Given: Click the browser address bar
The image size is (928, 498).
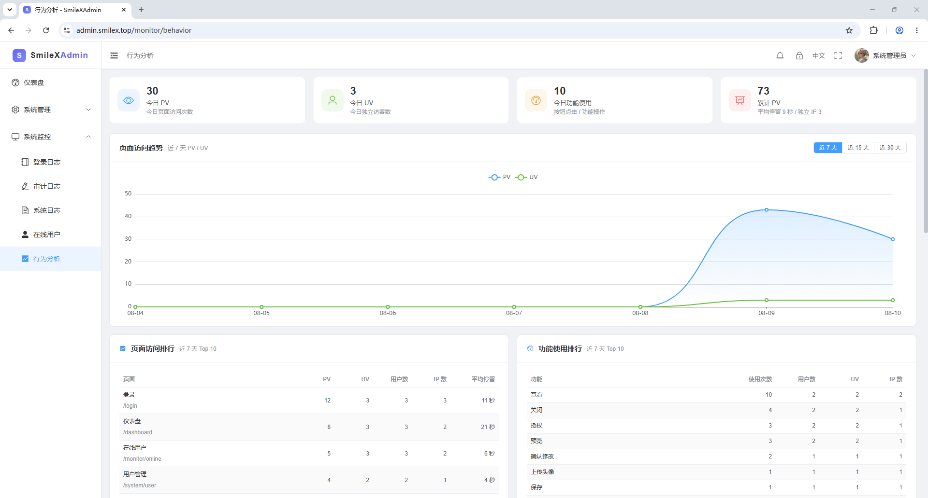Looking at the screenshot, I should 459,30.
